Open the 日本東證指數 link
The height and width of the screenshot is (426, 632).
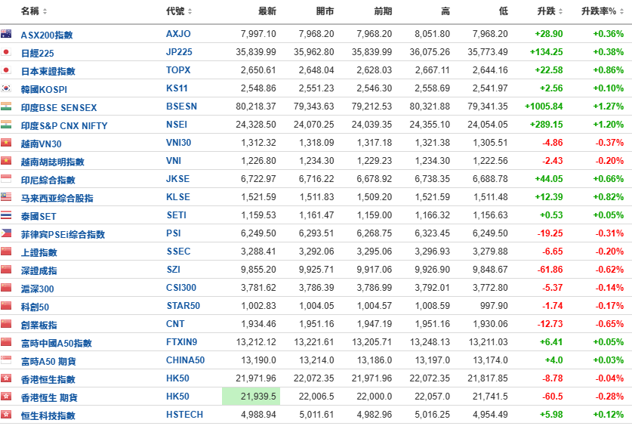pos(48,71)
